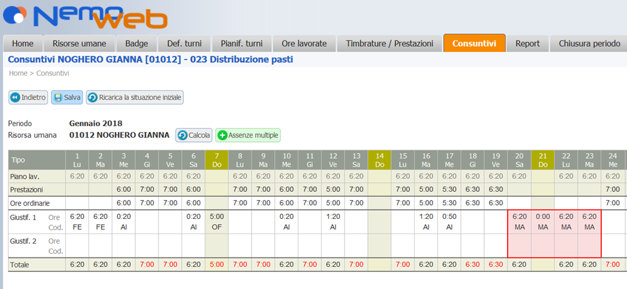
Task: Open Assenze multiple
Action: click(248, 135)
